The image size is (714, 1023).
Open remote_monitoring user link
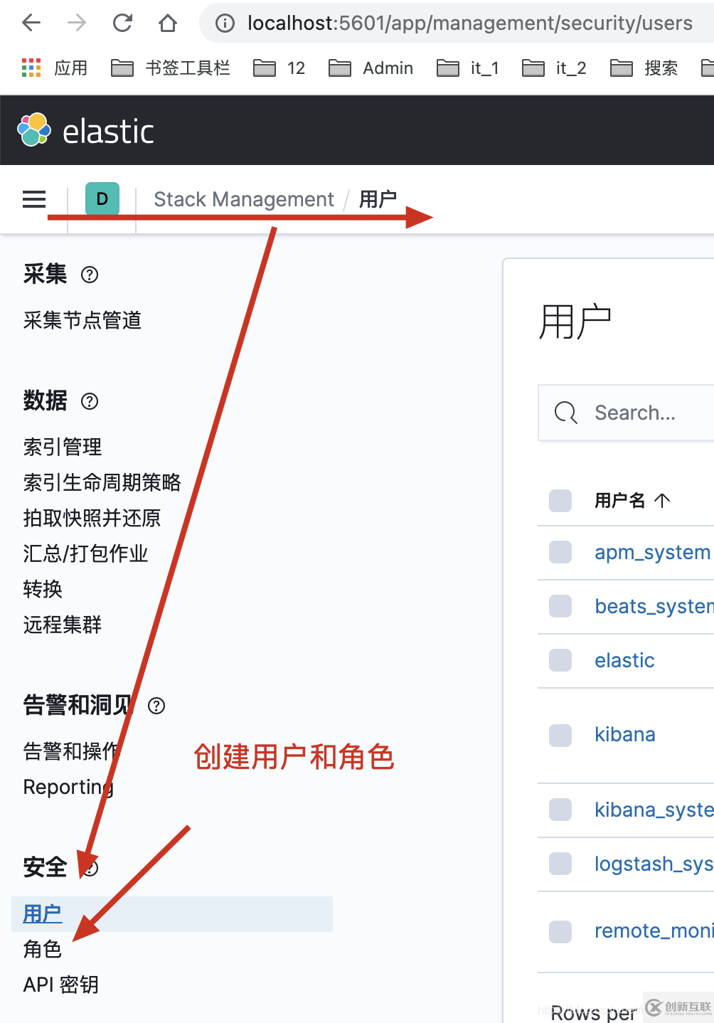tap(654, 931)
